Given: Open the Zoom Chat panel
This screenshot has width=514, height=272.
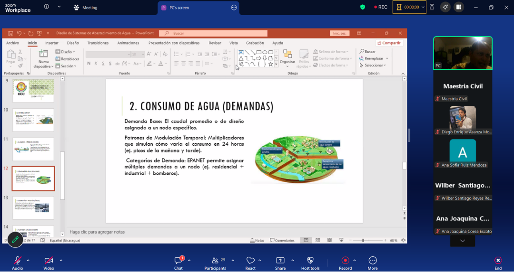Looking at the screenshot, I should 178,261.
